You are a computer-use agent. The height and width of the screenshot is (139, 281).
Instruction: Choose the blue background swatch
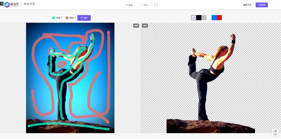coord(214,18)
